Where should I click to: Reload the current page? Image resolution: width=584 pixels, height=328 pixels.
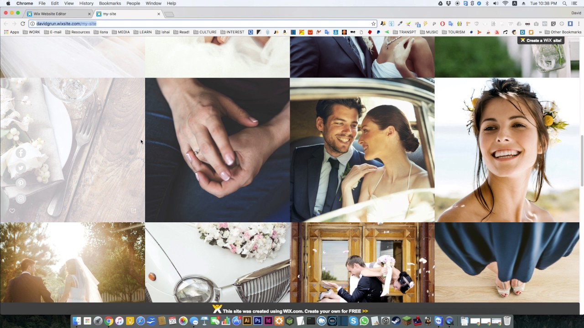tap(23, 24)
